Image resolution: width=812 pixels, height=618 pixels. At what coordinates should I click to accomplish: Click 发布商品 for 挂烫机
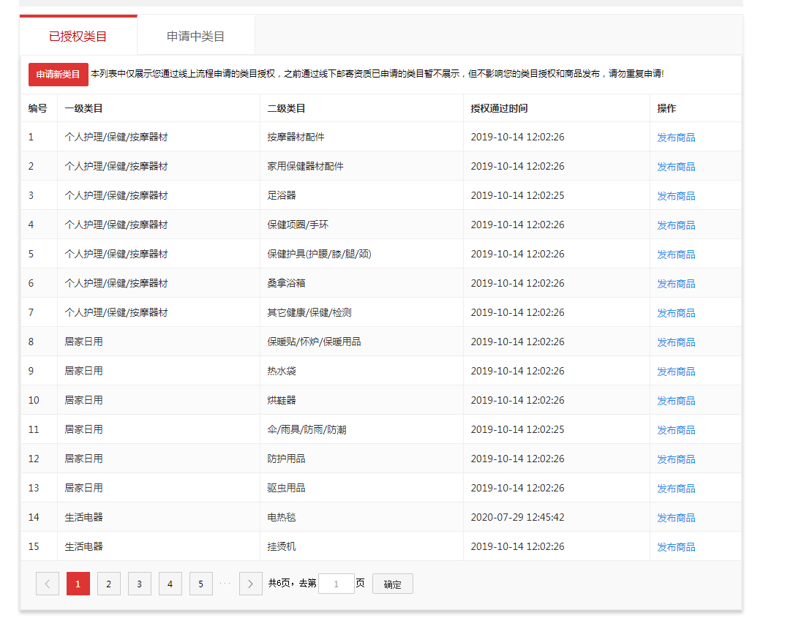click(676, 547)
